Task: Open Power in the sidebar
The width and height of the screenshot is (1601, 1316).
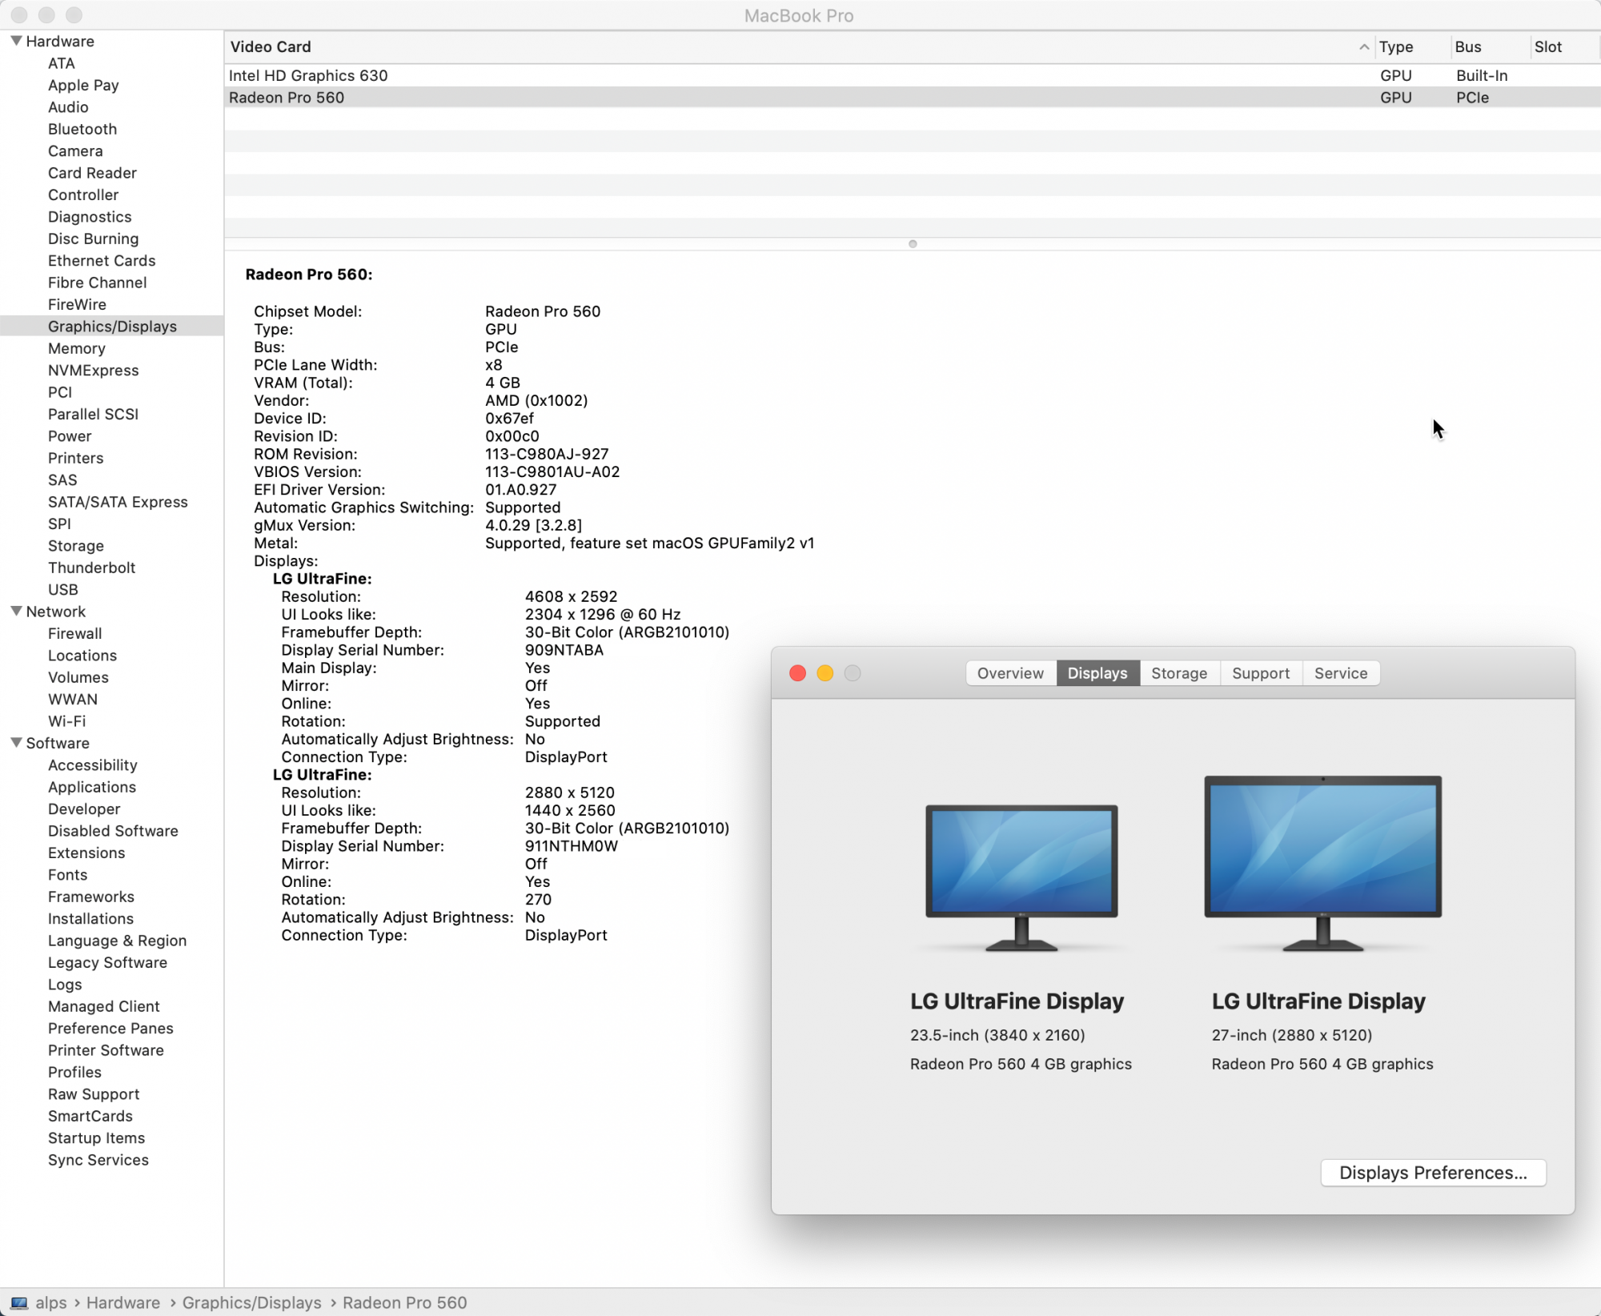Action: [x=70, y=436]
